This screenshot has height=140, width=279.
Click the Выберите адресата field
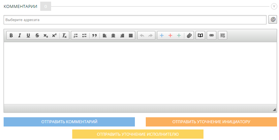coord(135,20)
